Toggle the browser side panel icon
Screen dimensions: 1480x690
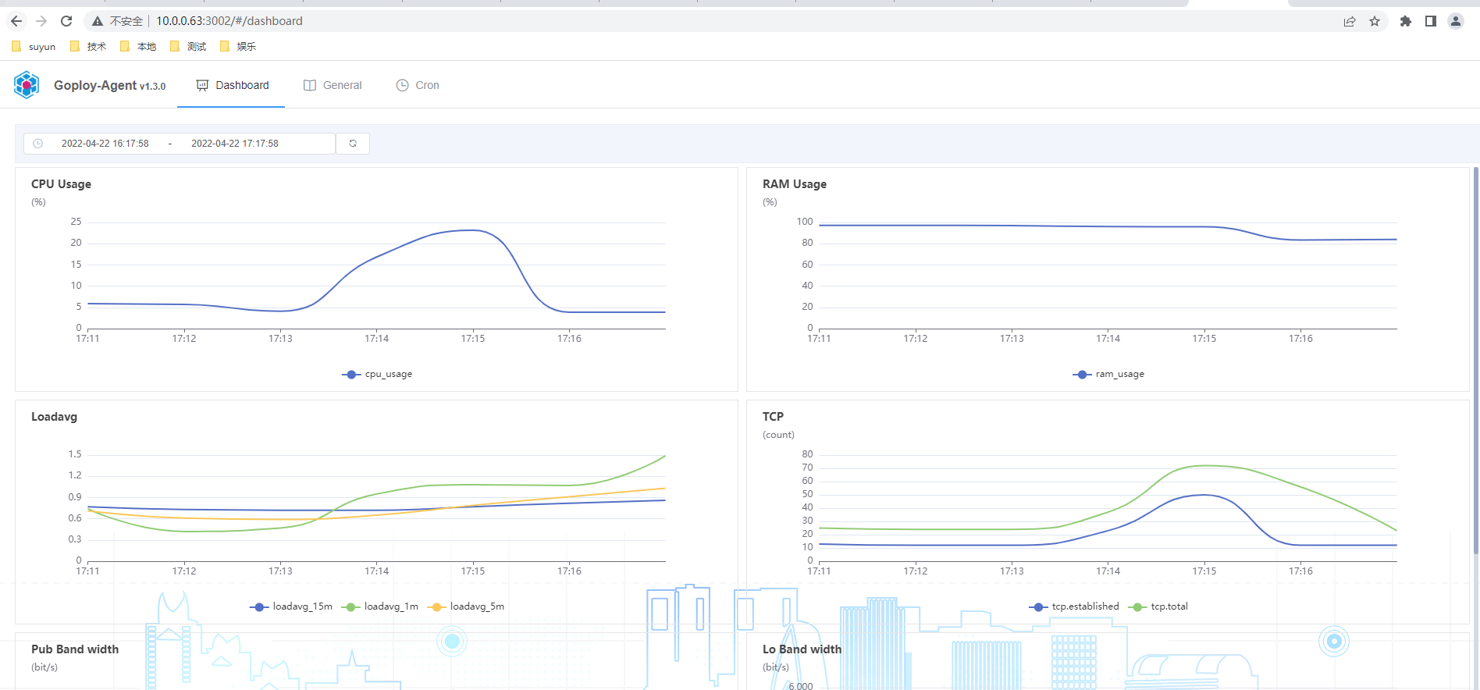(1431, 21)
